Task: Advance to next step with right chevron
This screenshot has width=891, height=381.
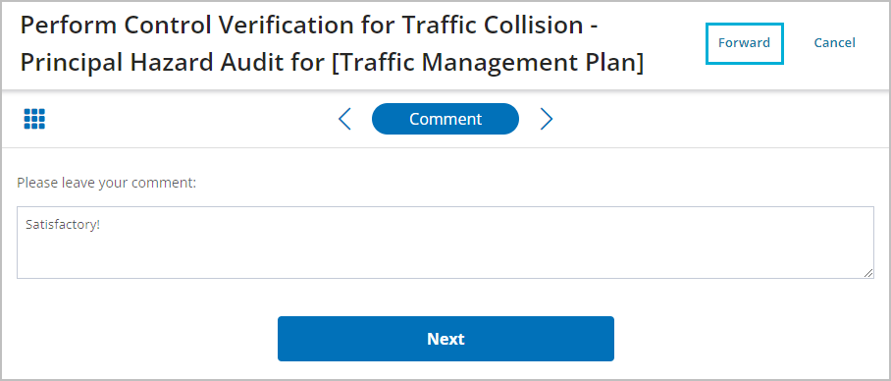Action: tap(546, 119)
